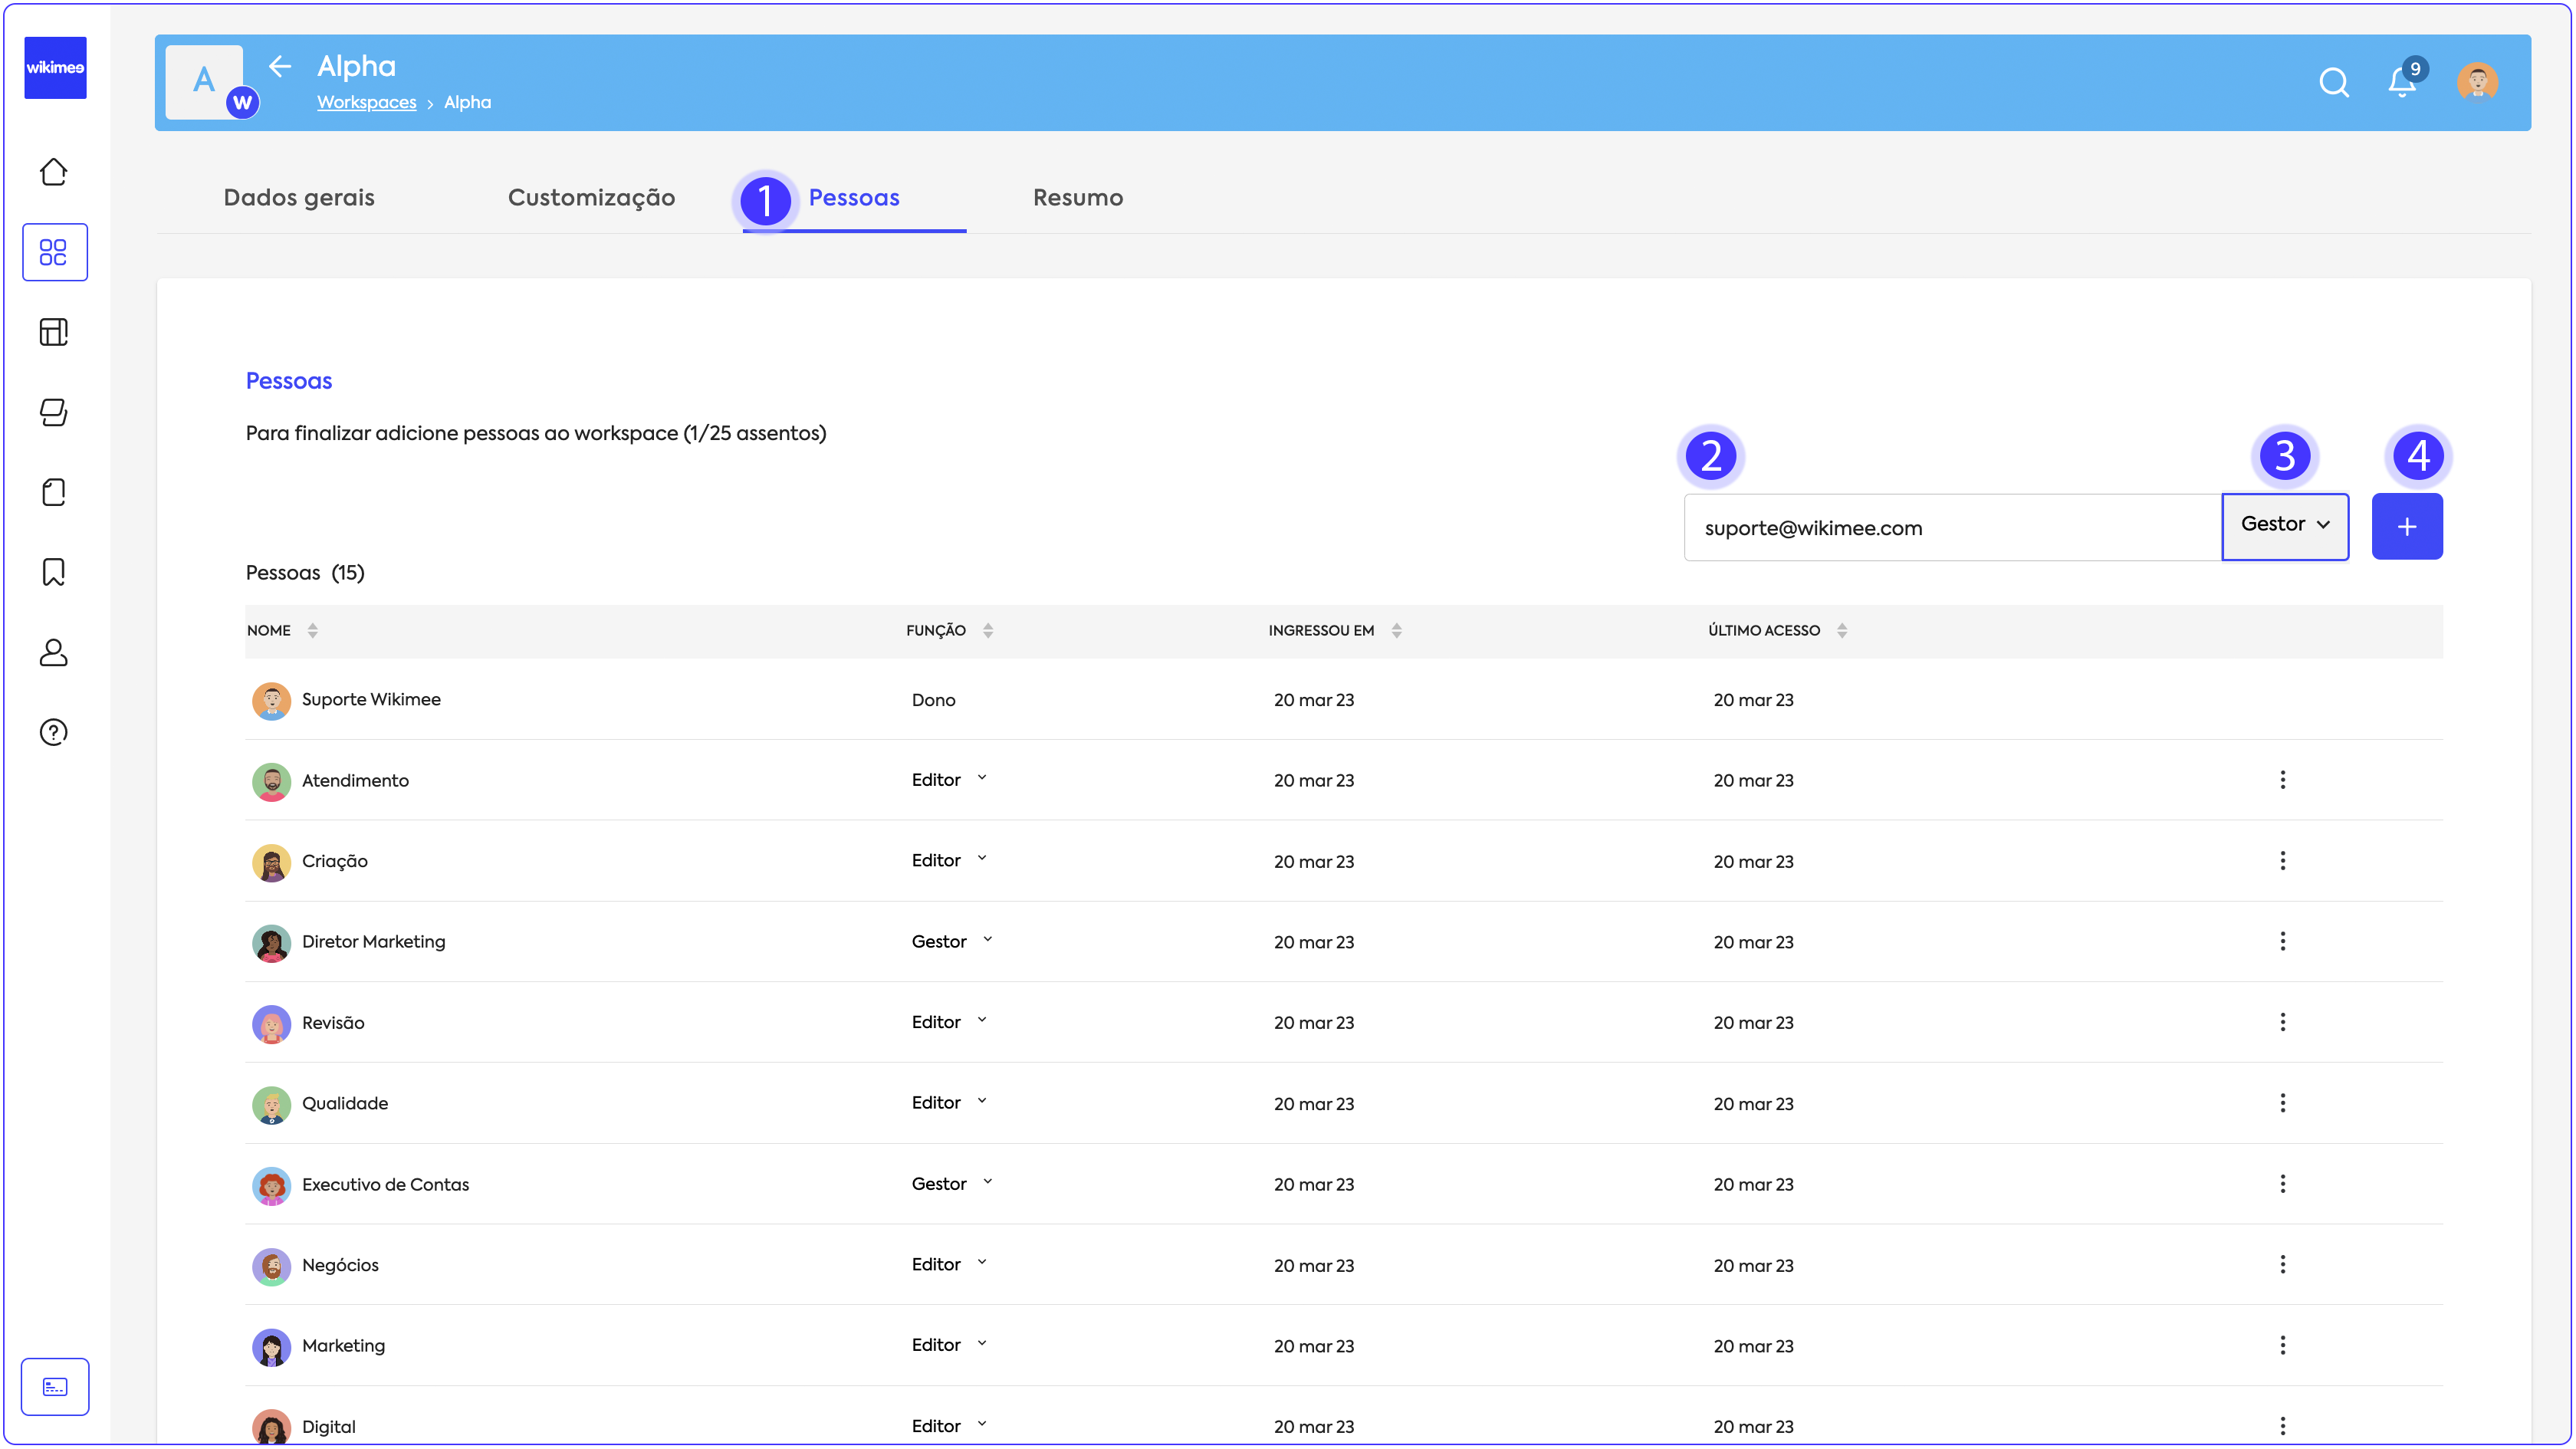Switch to the Customização tab
The width and height of the screenshot is (2576, 1449).
coord(591,197)
